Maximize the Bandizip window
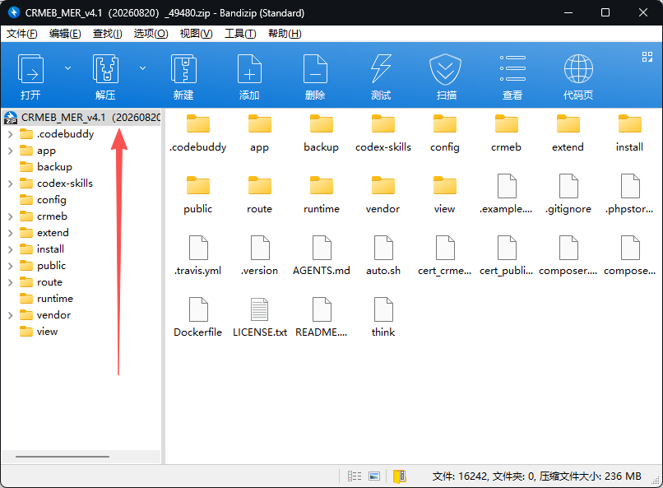This screenshot has height=488, width=663. [x=605, y=12]
